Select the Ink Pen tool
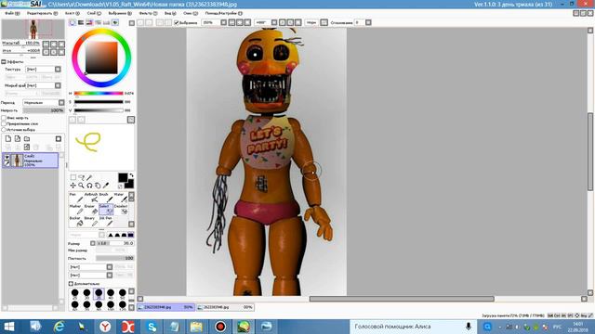Screen dimensions: 595x334 [x=106, y=222]
